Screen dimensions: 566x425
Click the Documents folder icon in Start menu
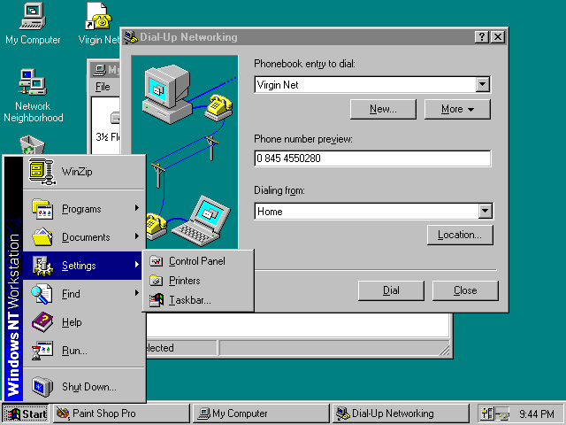pos(42,237)
